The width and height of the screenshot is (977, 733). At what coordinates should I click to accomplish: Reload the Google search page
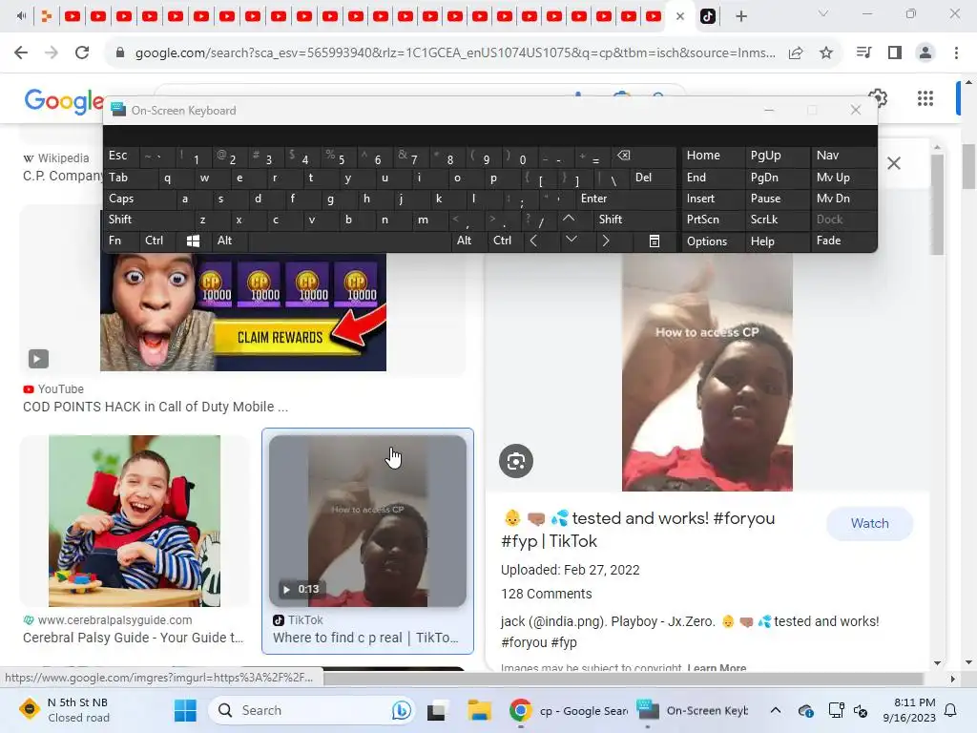point(82,53)
